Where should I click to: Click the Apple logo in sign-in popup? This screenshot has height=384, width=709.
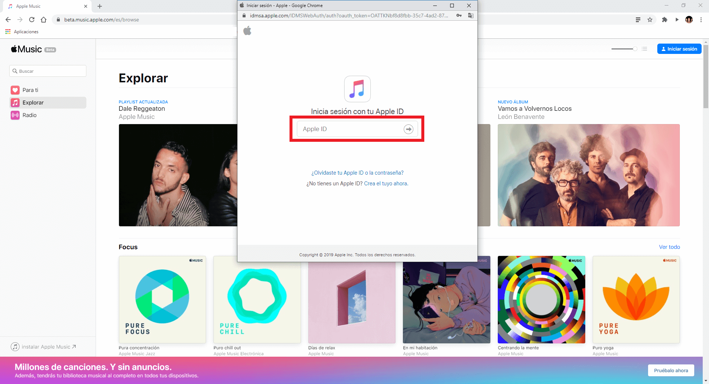pyautogui.click(x=247, y=31)
